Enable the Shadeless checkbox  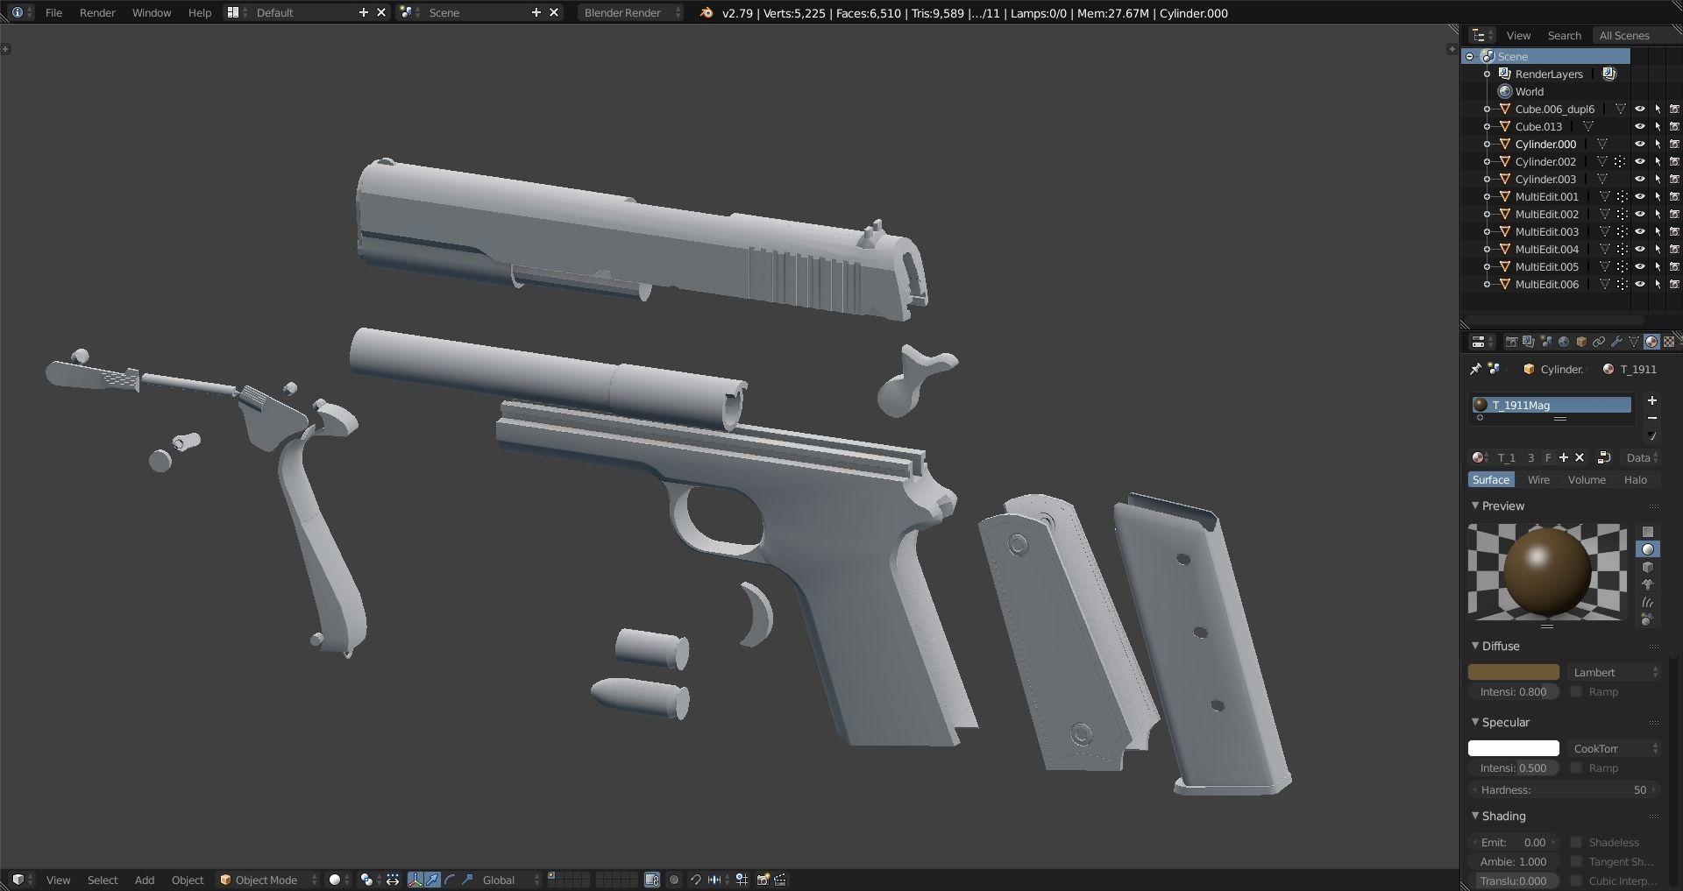click(1576, 842)
